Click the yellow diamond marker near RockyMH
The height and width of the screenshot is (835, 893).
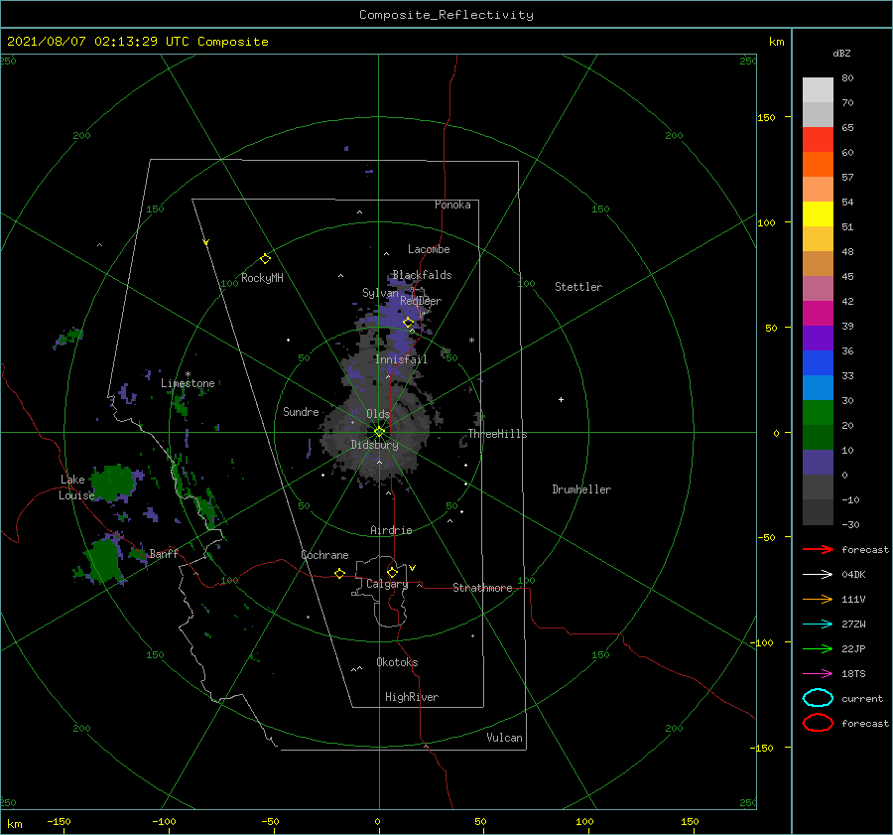[265, 259]
